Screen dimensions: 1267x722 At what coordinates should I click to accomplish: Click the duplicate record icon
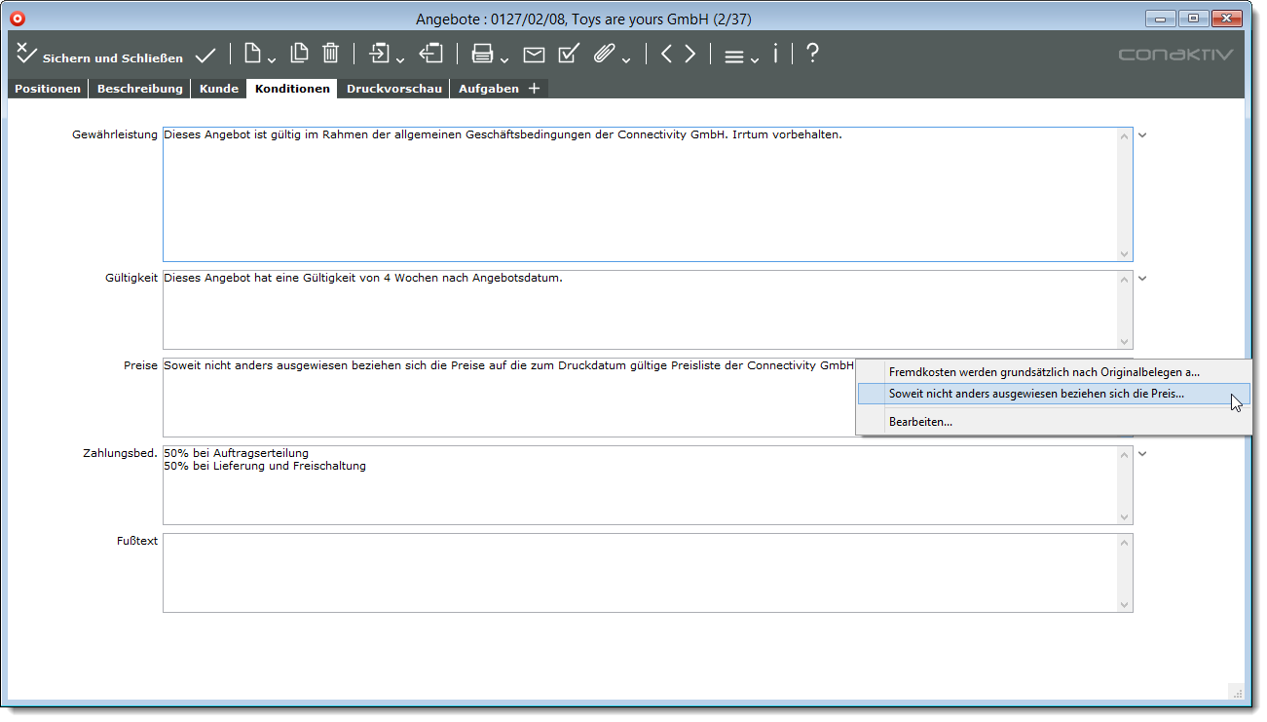299,54
